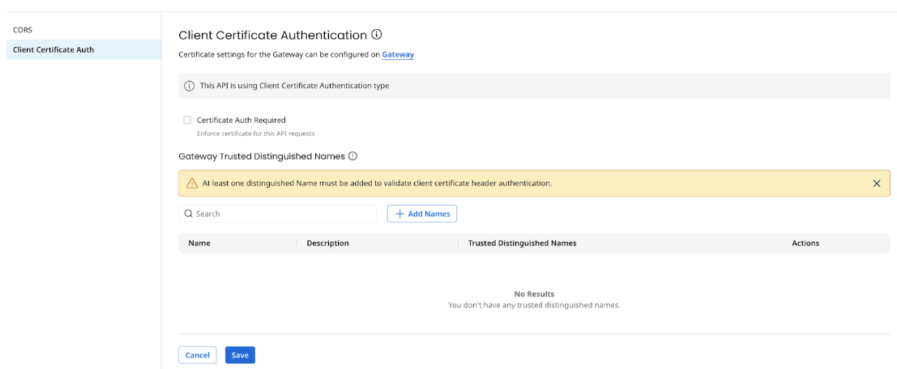The image size is (897, 369).
Task: Click the Add Names button
Action: (x=422, y=214)
